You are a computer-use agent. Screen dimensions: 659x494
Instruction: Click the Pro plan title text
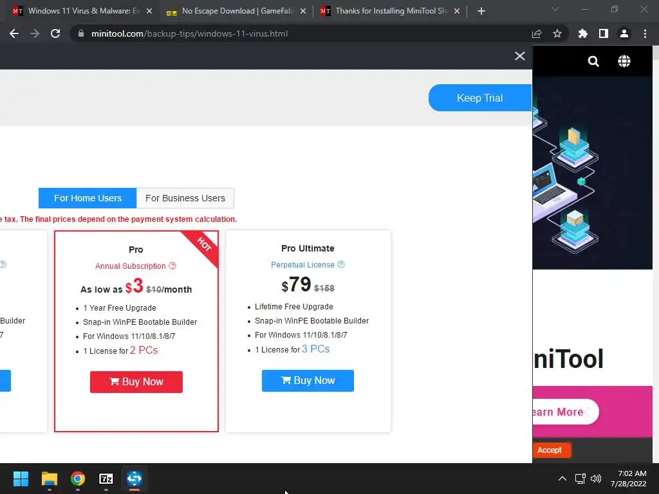pyautogui.click(x=136, y=250)
